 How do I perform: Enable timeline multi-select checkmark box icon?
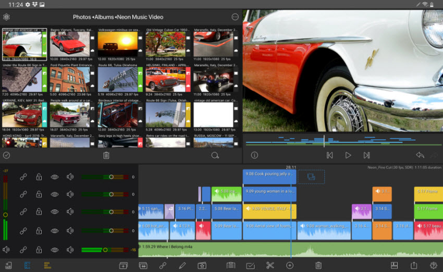point(250,266)
